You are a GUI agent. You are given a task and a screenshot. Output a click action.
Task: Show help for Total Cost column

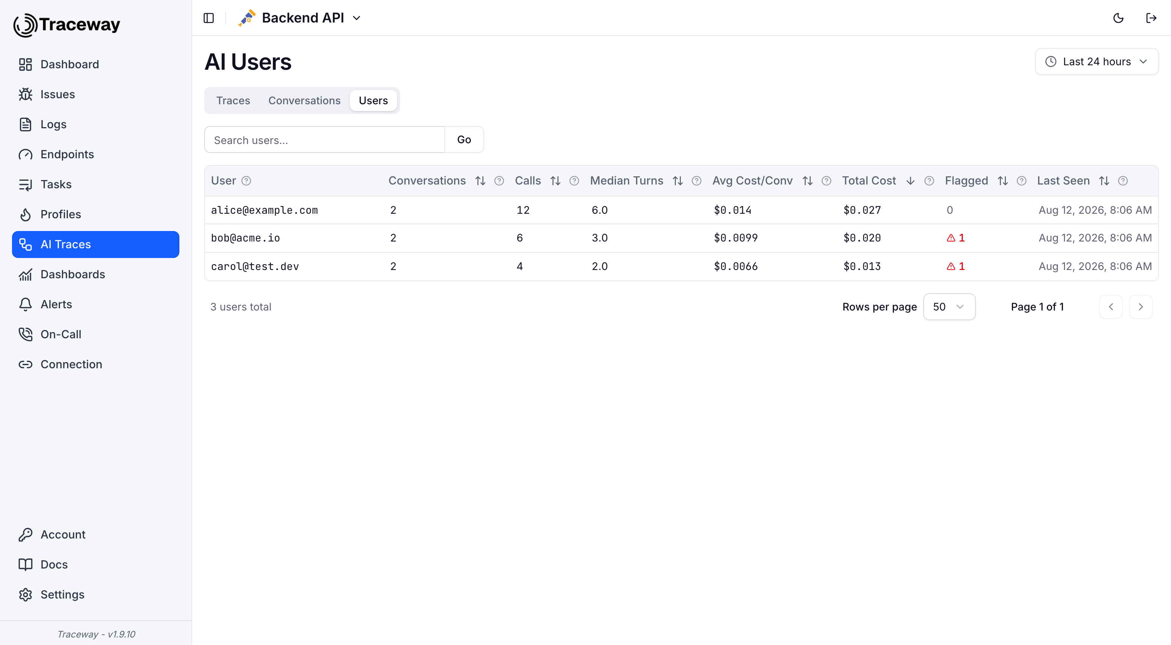(x=929, y=181)
